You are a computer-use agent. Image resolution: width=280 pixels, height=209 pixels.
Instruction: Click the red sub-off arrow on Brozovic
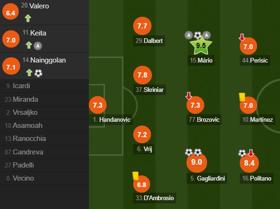coord(188,96)
